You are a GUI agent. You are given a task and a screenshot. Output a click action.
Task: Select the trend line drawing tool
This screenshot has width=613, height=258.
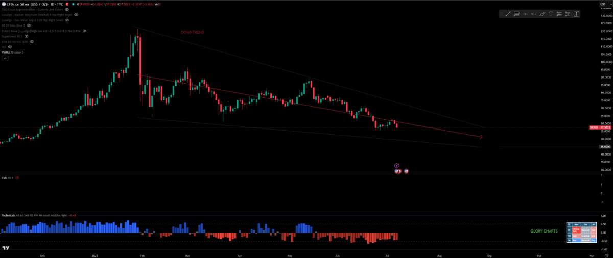pyautogui.click(x=508, y=14)
